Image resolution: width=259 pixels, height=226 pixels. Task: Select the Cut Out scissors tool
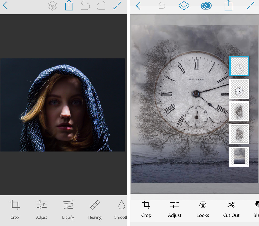point(231,209)
